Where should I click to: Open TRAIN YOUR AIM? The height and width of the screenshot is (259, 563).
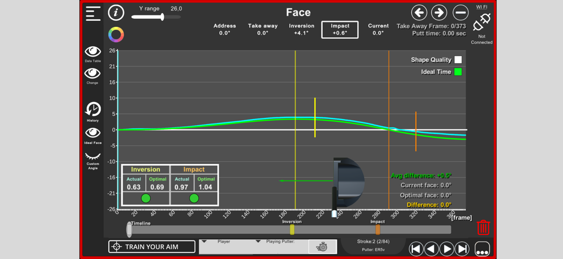click(x=152, y=246)
